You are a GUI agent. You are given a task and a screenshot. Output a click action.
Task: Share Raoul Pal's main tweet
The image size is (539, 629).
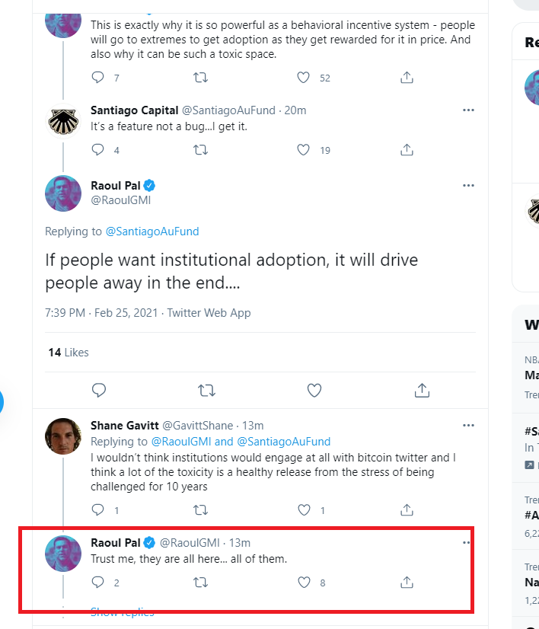(421, 390)
